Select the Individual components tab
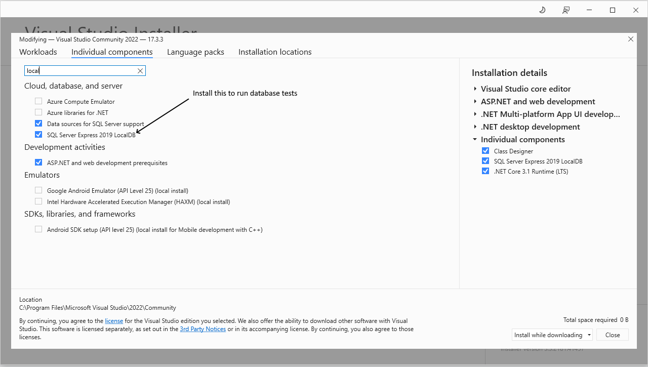The image size is (648, 367). pos(112,52)
